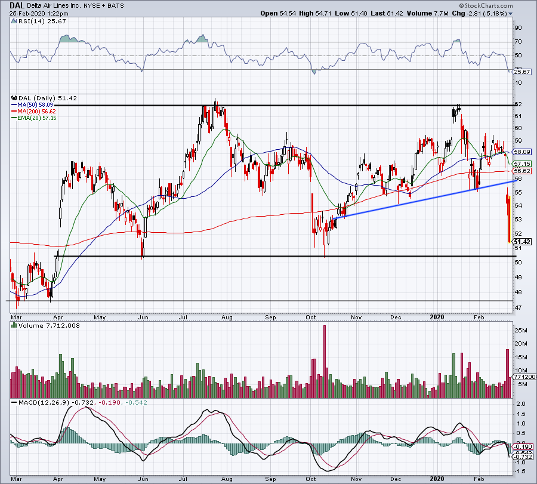
Task: Click the 90 level on RSI axis
Action: tap(518, 27)
